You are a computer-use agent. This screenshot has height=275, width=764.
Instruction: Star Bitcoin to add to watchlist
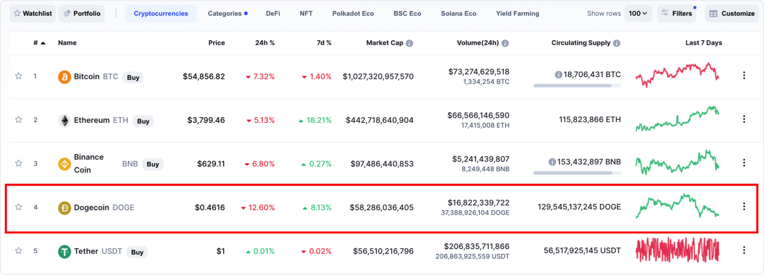(x=19, y=76)
